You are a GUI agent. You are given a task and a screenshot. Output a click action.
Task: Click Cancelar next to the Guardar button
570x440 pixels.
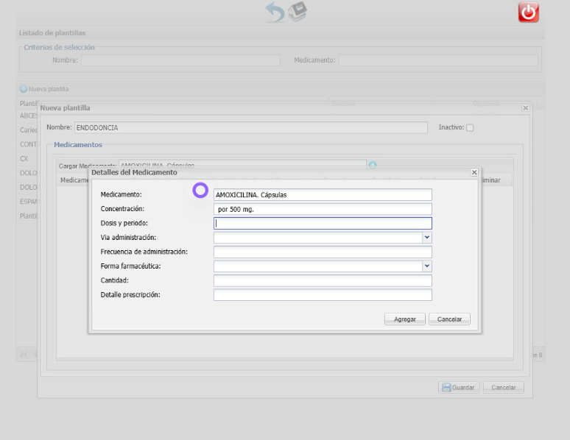point(504,387)
